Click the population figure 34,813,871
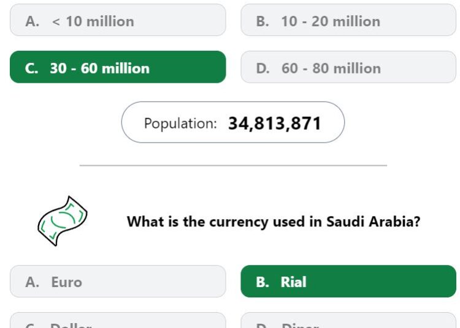The width and height of the screenshot is (460, 328). pyautogui.click(x=275, y=123)
